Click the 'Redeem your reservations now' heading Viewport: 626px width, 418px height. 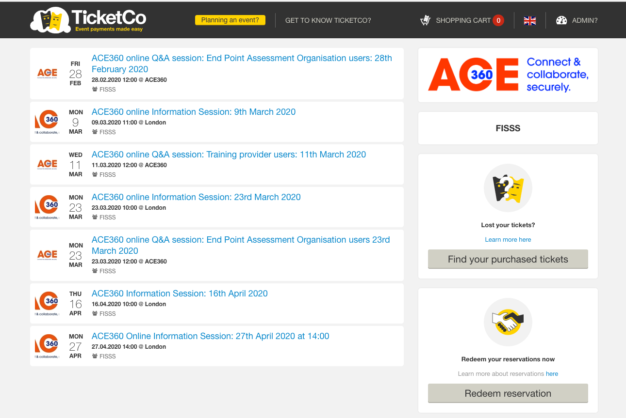coord(508,359)
